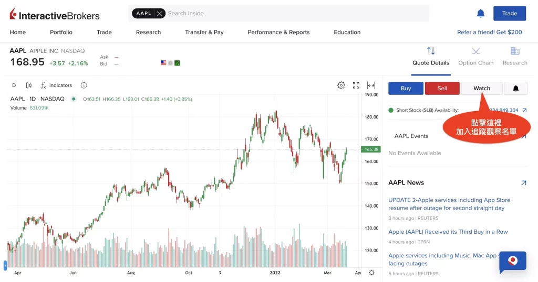Open Apple Third Buy in a Row article
This screenshot has width=538, height=282.
coord(448,232)
